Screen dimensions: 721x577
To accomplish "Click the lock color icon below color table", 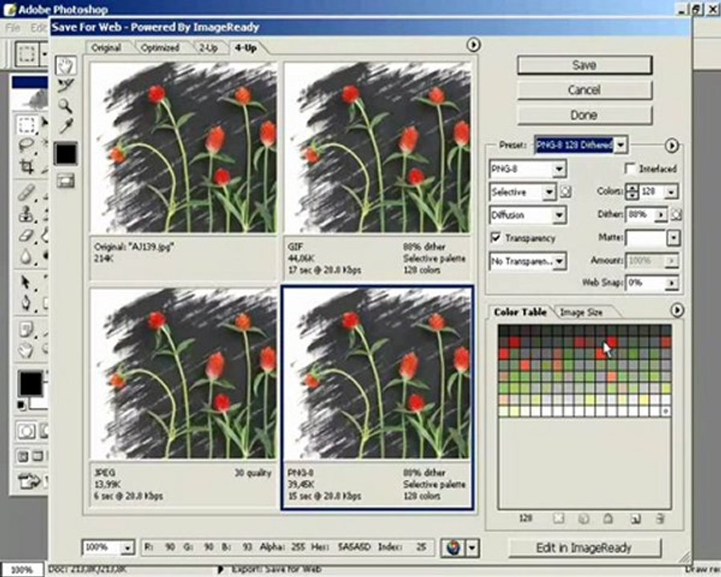I will [608, 519].
